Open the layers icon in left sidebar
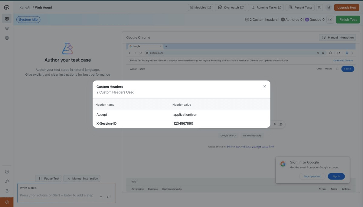This screenshot has height=207, width=363. point(7,28)
